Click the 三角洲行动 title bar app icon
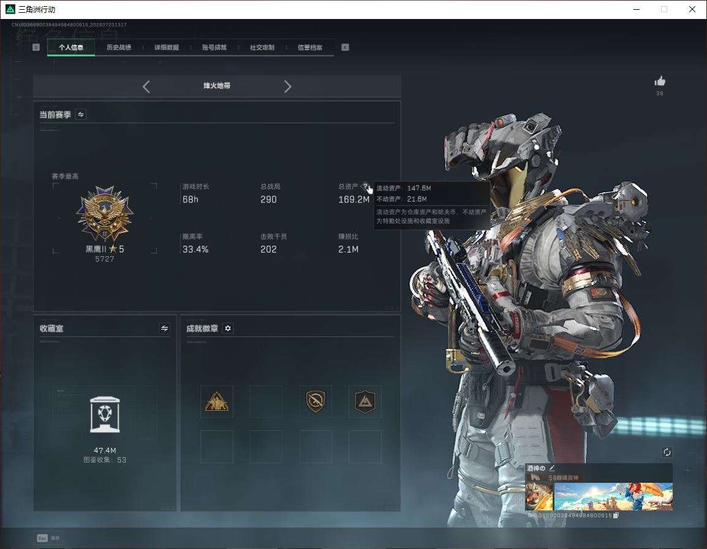707x549 pixels. (10, 9)
